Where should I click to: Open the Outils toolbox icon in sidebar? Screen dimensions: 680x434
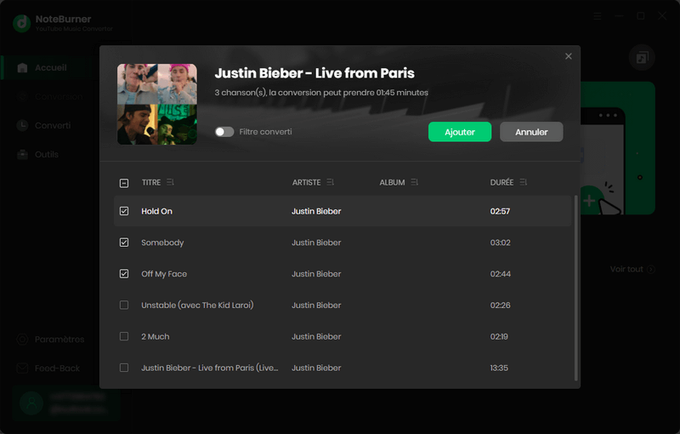point(22,155)
